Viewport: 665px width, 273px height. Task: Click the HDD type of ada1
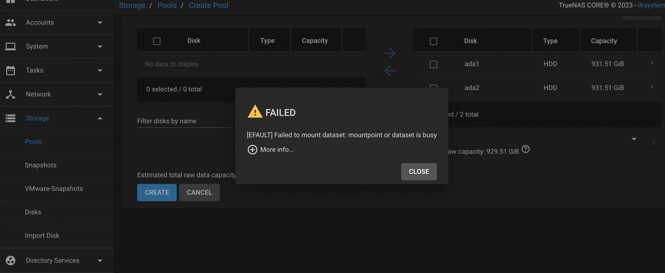click(x=550, y=64)
